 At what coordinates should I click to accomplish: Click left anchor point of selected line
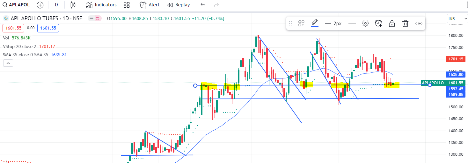click(x=195, y=85)
